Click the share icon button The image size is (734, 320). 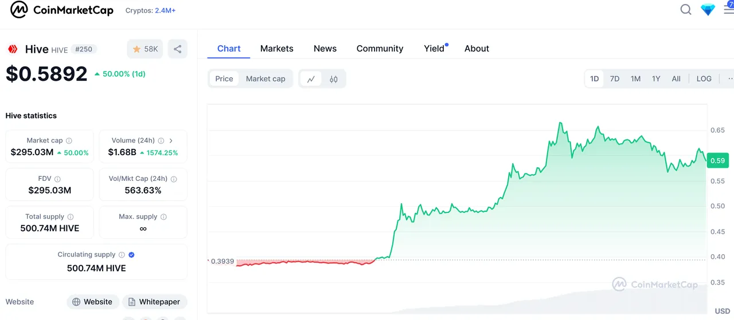click(x=178, y=49)
